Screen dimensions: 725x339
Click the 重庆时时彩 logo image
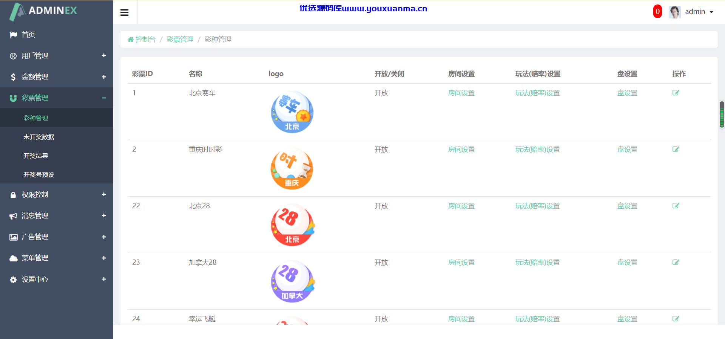click(x=292, y=168)
